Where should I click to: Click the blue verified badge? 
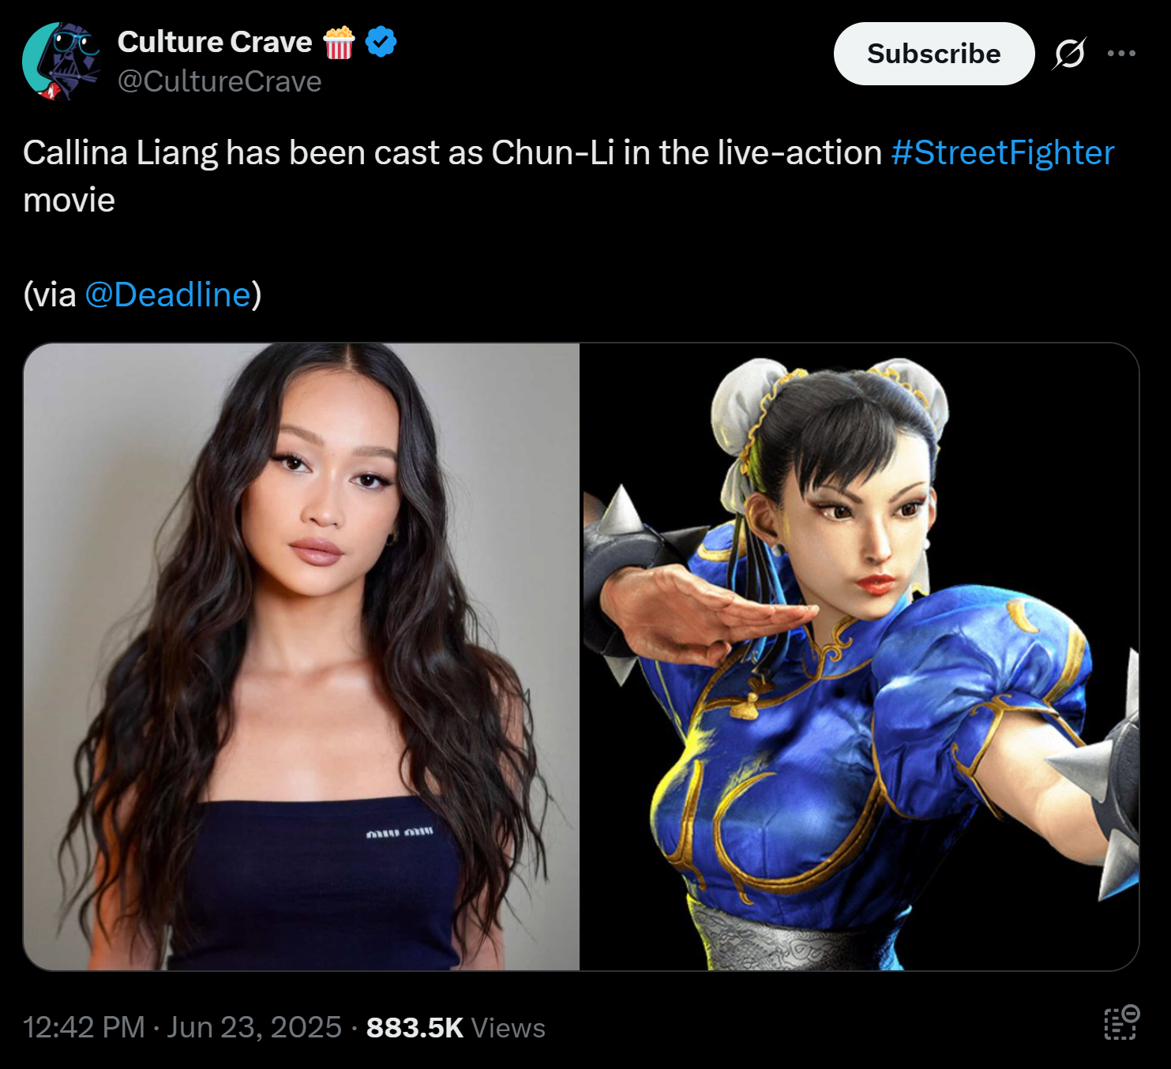381,42
